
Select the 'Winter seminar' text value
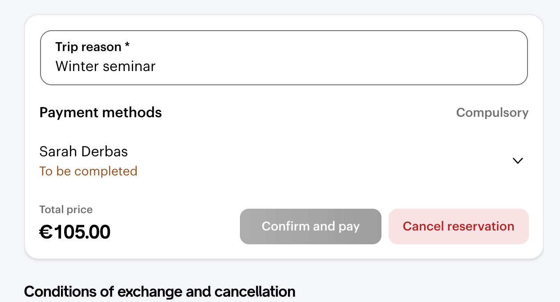pyautogui.click(x=106, y=67)
